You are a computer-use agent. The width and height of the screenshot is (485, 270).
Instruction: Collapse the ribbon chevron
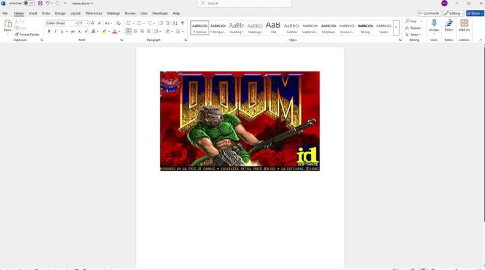click(481, 40)
